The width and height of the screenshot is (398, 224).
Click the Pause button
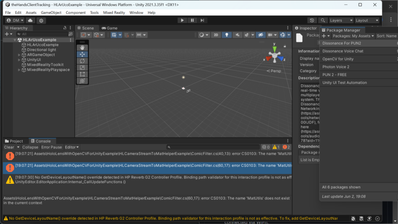192,20
